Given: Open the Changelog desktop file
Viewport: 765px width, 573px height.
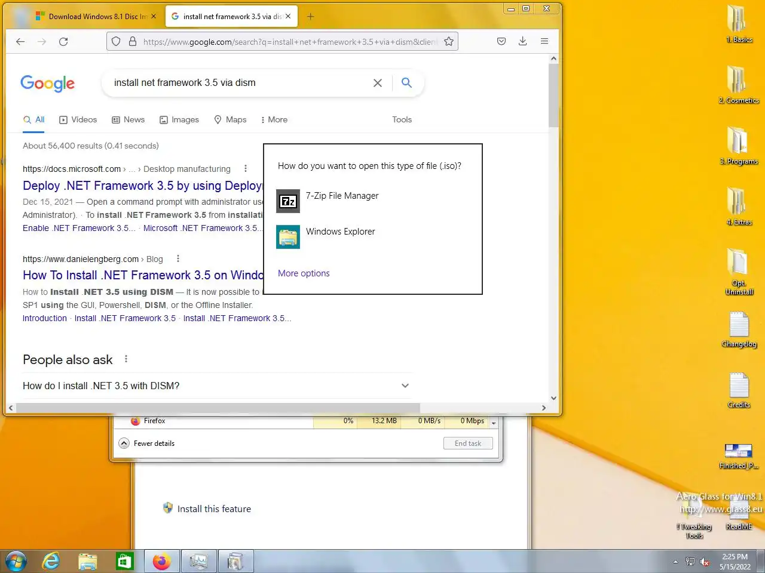Looking at the screenshot, I should tap(739, 328).
